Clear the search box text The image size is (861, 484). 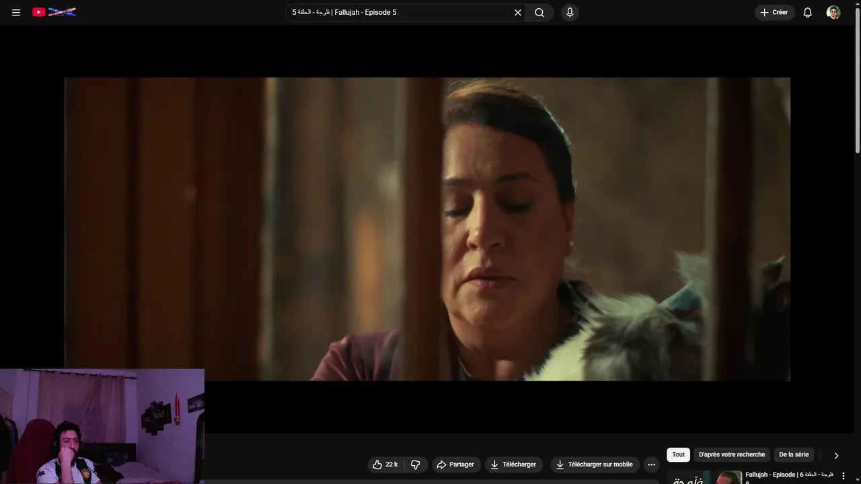click(x=518, y=12)
